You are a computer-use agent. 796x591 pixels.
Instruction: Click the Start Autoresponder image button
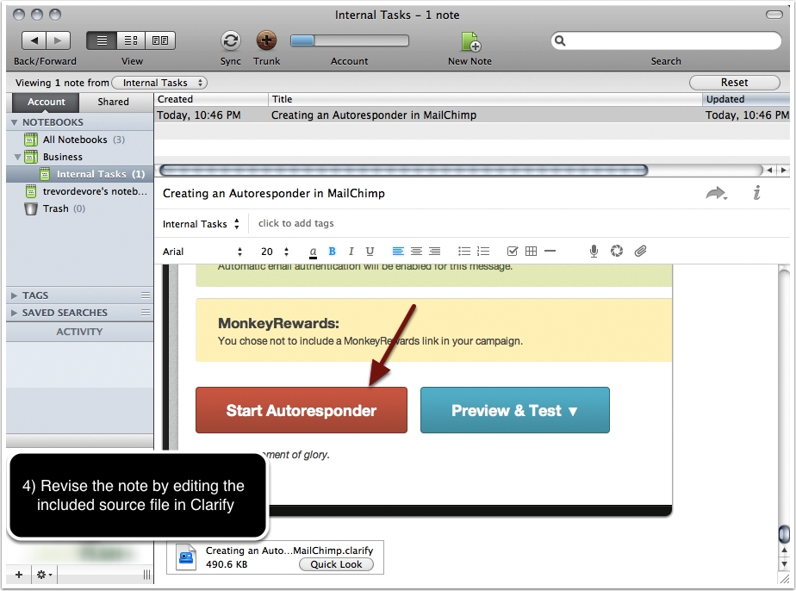[x=302, y=410]
